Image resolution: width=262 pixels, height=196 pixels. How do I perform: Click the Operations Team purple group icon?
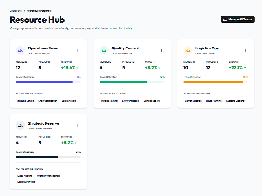tap(20, 51)
